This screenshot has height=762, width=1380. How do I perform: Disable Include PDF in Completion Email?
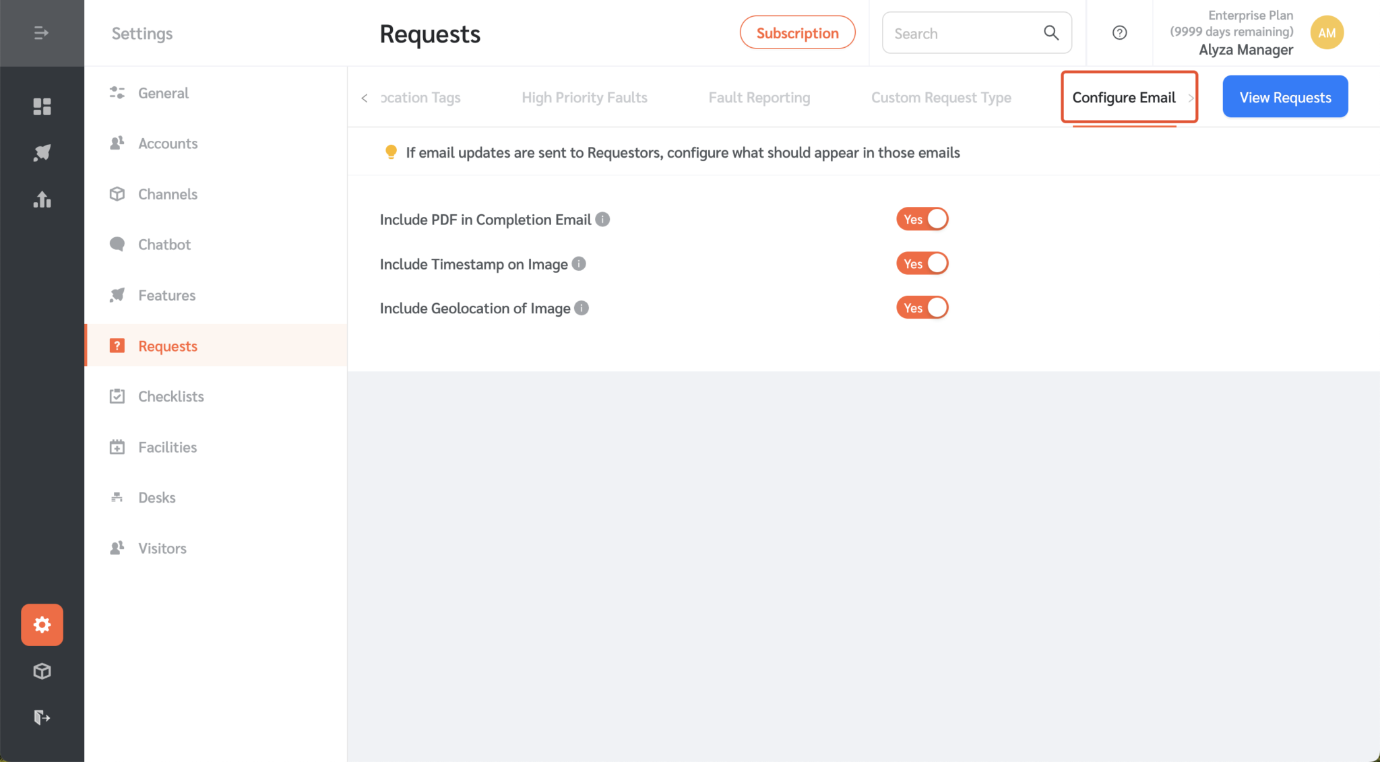tap(922, 218)
